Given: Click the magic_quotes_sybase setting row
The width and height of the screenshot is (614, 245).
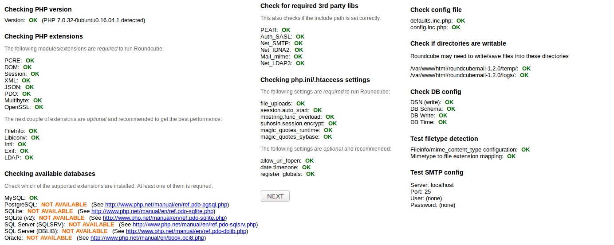Looking at the screenshot, I should click(296, 136).
